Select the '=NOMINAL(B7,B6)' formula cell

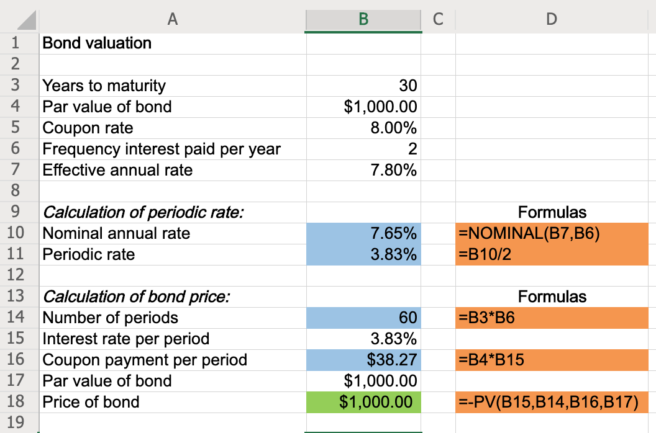(x=551, y=234)
